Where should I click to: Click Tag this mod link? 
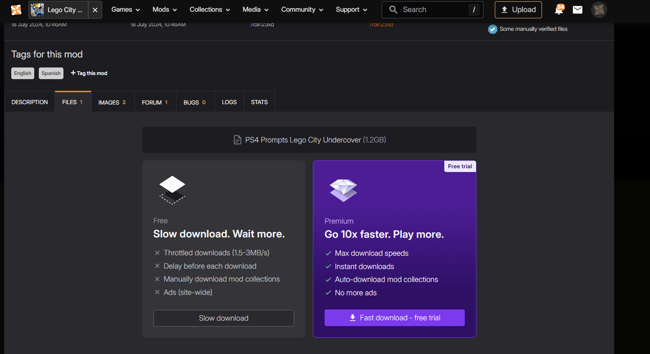[89, 73]
